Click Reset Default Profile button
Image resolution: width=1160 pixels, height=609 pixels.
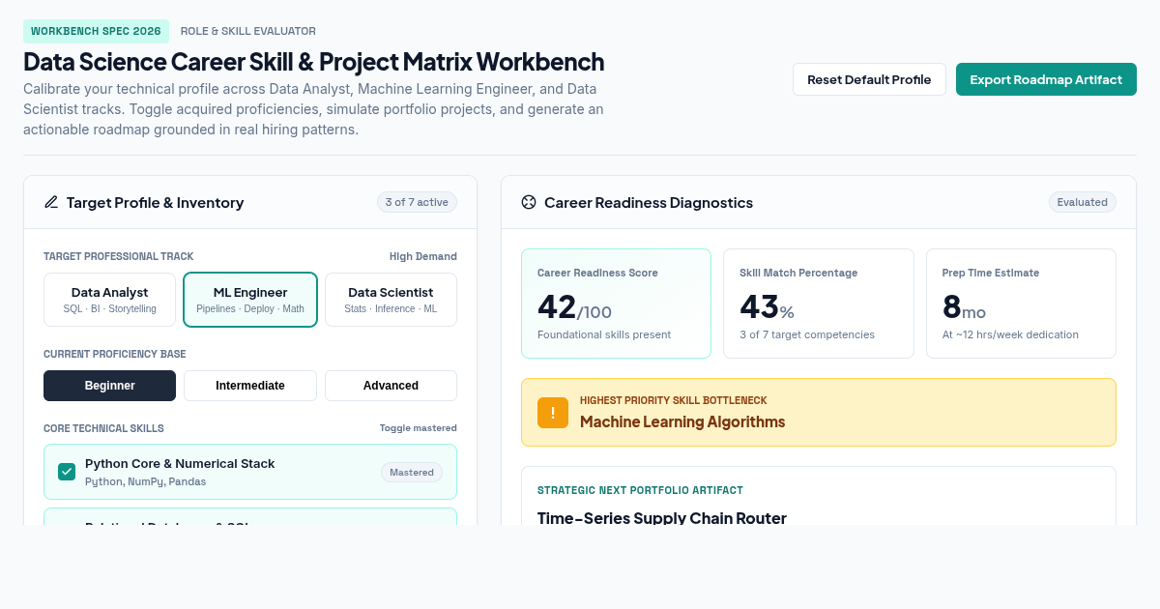click(x=869, y=79)
